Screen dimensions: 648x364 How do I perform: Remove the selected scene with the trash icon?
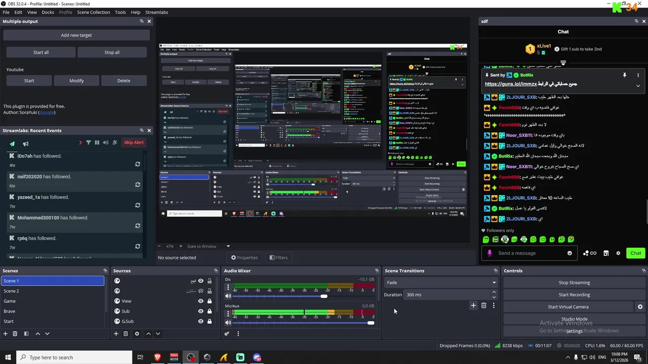pos(15,334)
